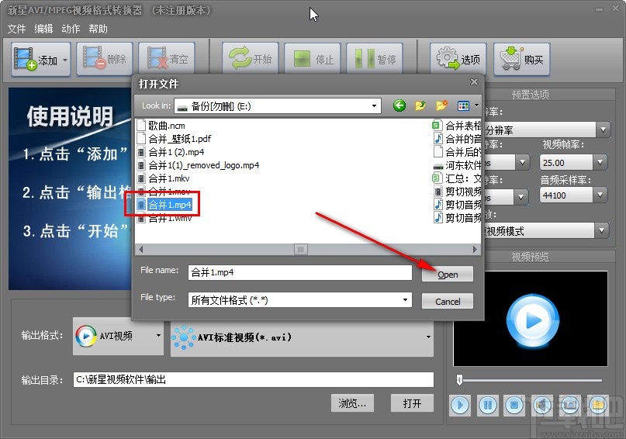
Task: Click the preview seek slider handle
Action: (459, 379)
